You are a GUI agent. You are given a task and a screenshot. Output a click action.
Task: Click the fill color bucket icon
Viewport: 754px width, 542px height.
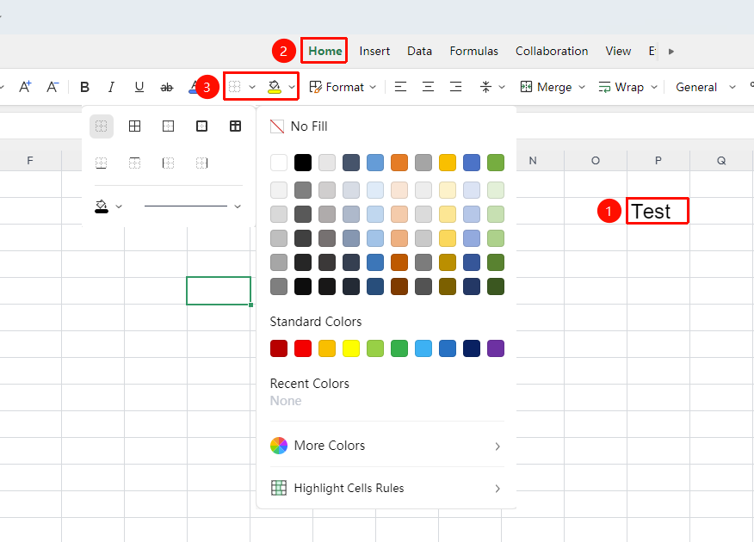pos(274,87)
